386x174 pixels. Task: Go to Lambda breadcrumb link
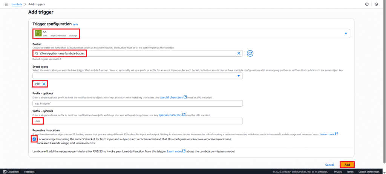pos(17,4)
